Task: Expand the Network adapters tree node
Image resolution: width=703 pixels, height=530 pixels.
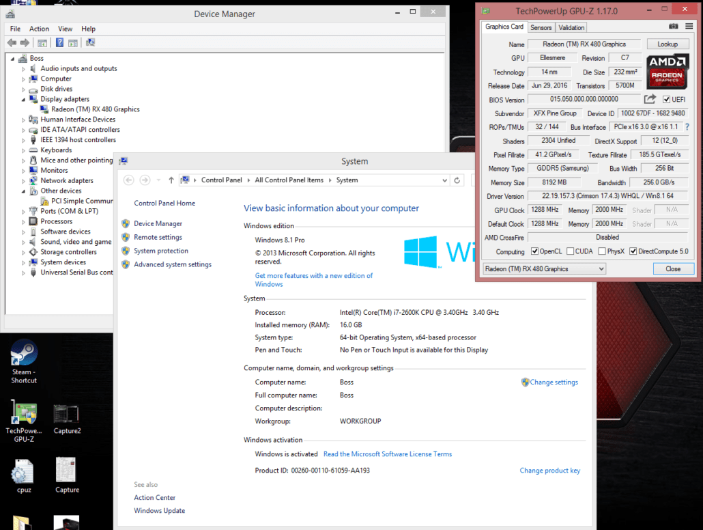Action: 22,180
